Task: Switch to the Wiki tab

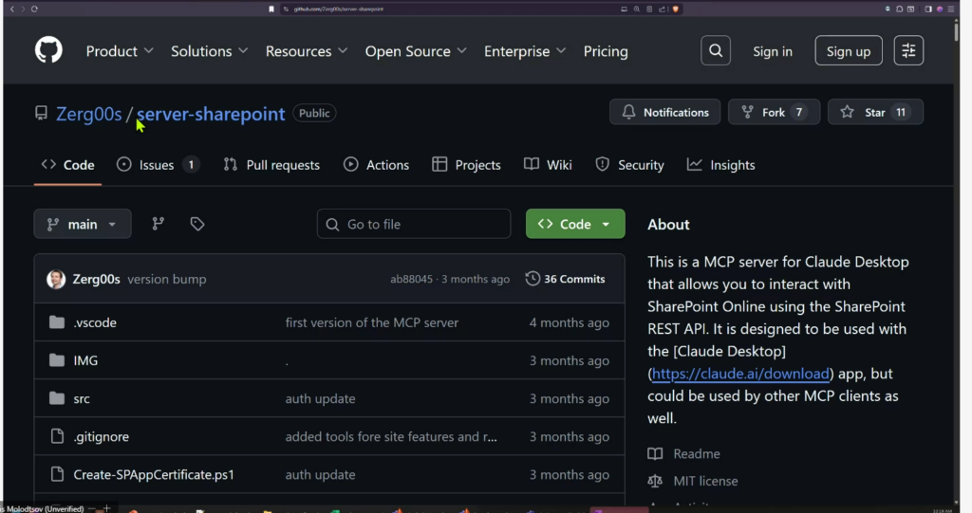Action: click(548, 165)
